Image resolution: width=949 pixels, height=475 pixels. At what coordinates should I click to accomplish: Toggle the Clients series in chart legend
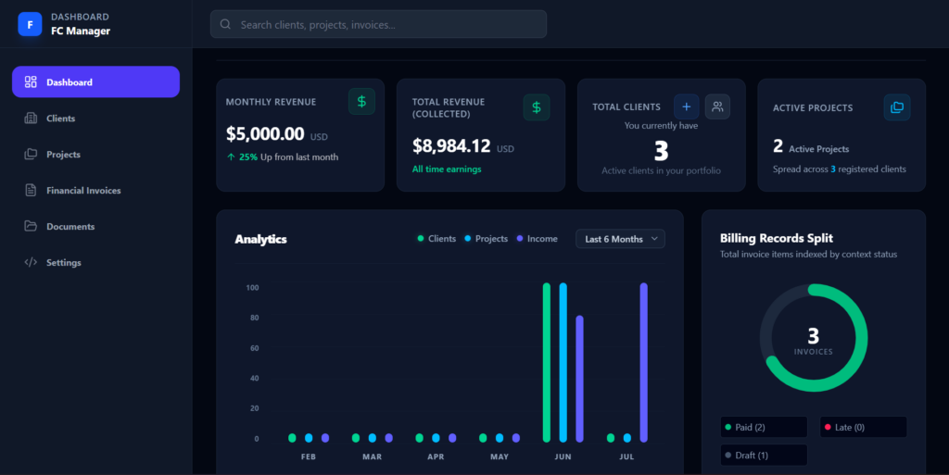pyautogui.click(x=437, y=239)
